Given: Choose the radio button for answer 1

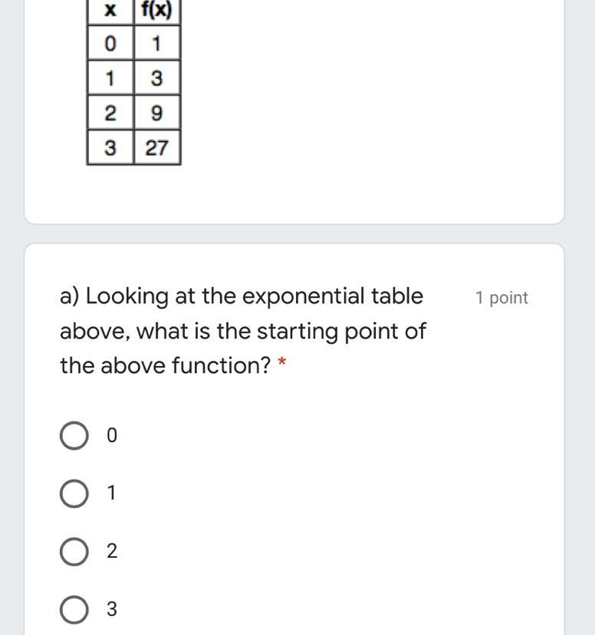Looking at the screenshot, I should pyautogui.click(x=74, y=494).
